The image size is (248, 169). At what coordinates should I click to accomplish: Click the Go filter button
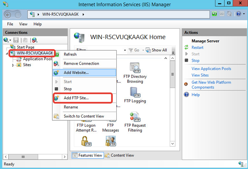point(134,50)
